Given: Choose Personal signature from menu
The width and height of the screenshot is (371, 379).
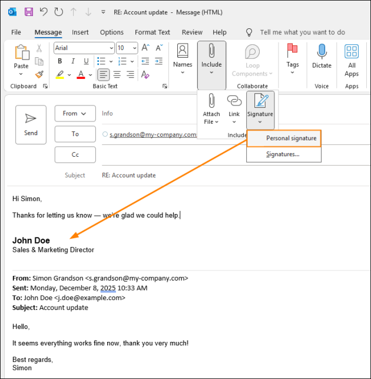Looking at the screenshot, I should (x=284, y=139).
